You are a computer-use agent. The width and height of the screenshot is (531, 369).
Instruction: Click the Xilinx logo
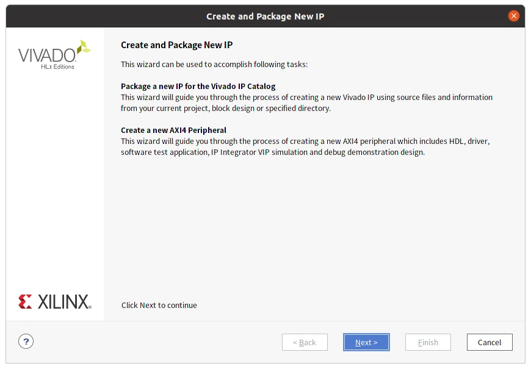55,302
